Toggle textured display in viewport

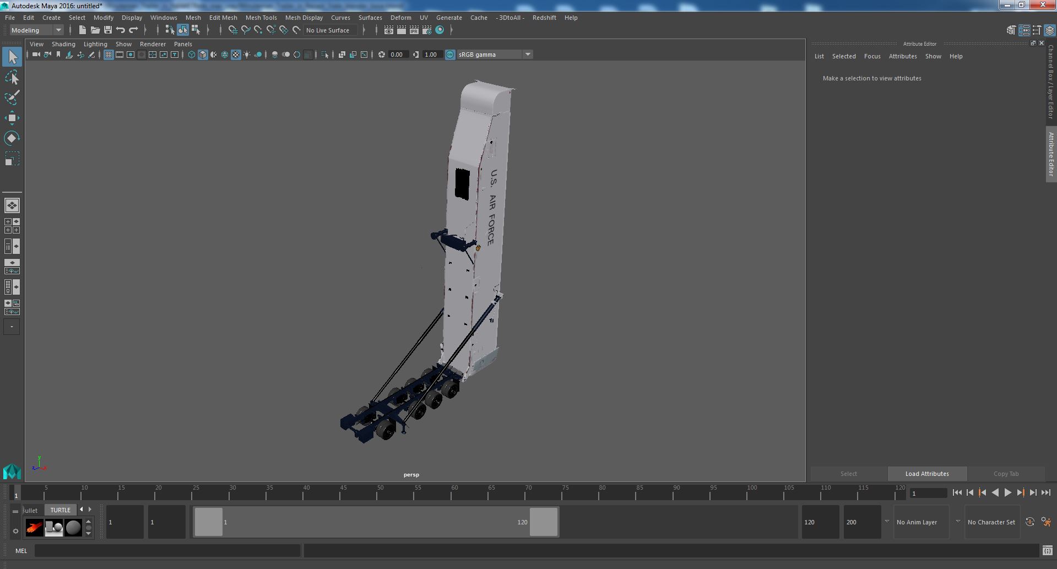pyautogui.click(x=236, y=55)
